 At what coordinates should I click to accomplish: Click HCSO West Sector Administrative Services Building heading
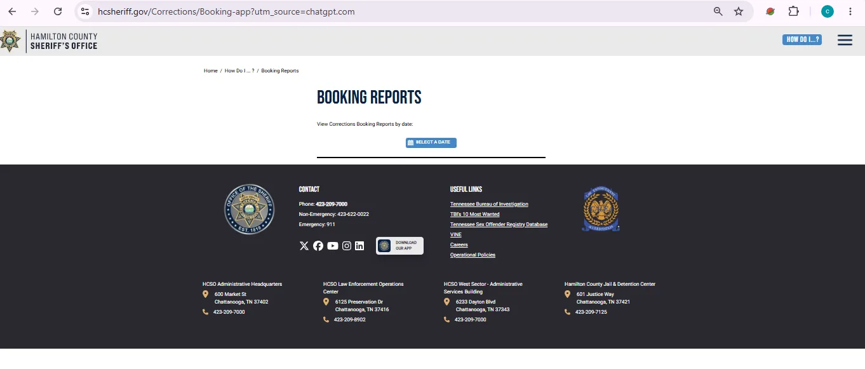[483, 288]
